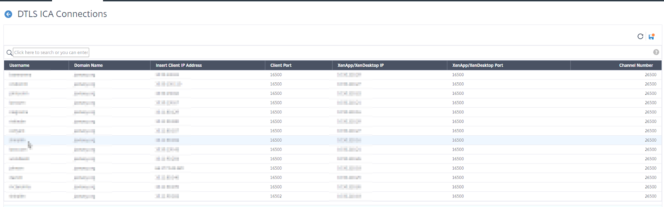
Task: Open the help question mark icon
Action: pos(656,52)
